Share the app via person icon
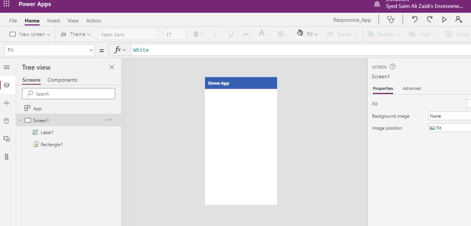Image resolution: width=471 pixels, height=226 pixels. [459, 19]
